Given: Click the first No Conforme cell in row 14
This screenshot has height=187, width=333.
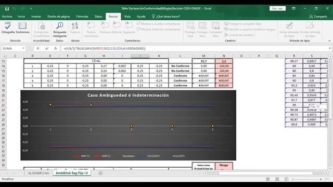Looking at the screenshot, I should click(x=181, y=66).
